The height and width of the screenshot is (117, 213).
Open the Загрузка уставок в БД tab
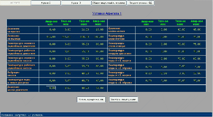[140, 3]
